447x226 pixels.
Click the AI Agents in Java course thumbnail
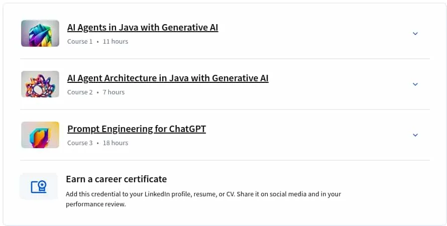(40, 33)
